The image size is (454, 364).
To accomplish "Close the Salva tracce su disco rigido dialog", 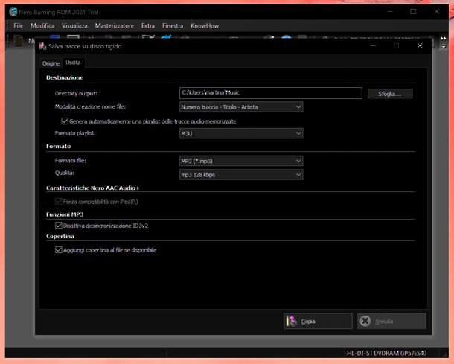I will point(420,45).
